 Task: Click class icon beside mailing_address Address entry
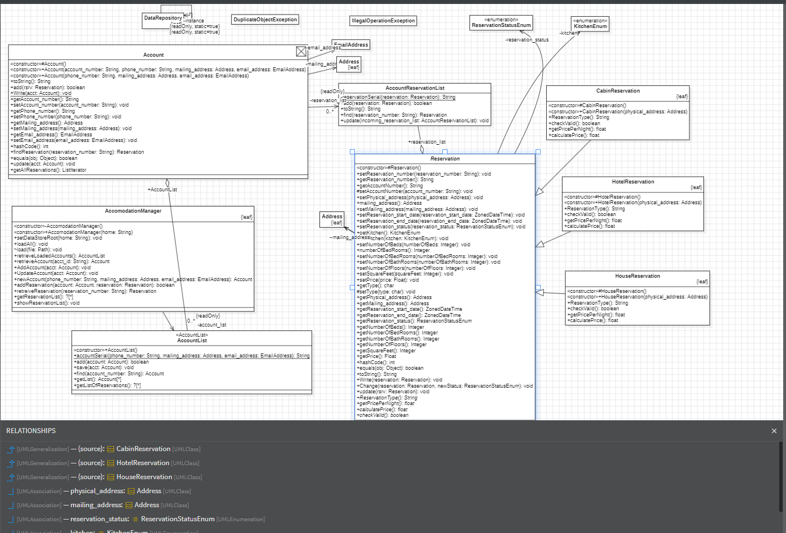(129, 505)
